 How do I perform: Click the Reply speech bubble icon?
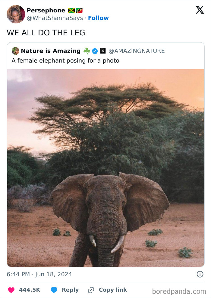[55, 290]
